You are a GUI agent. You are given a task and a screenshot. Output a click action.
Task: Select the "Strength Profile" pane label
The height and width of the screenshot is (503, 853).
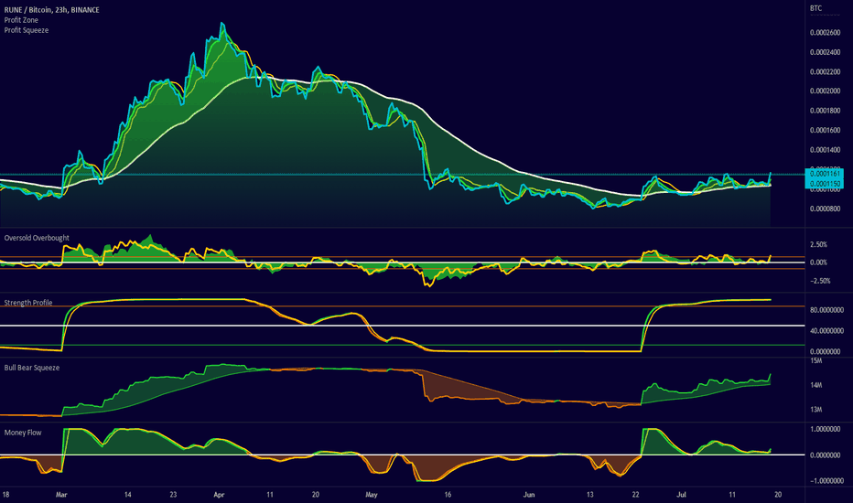(28, 303)
